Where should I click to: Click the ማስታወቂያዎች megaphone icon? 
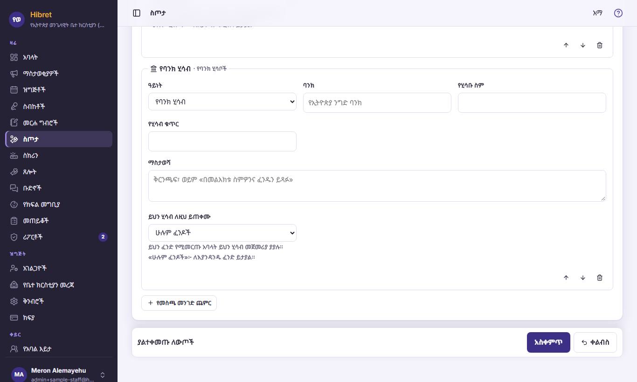(14, 74)
